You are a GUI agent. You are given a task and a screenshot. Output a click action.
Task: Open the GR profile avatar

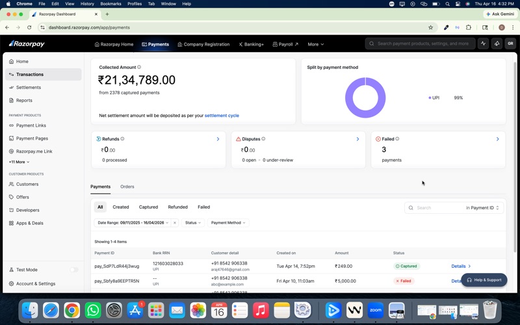click(510, 44)
